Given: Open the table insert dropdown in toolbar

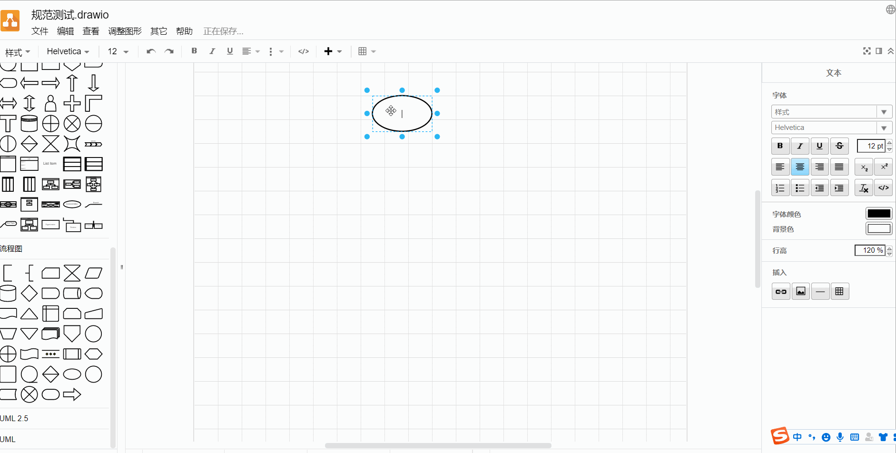Looking at the screenshot, I should coord(367,51).
